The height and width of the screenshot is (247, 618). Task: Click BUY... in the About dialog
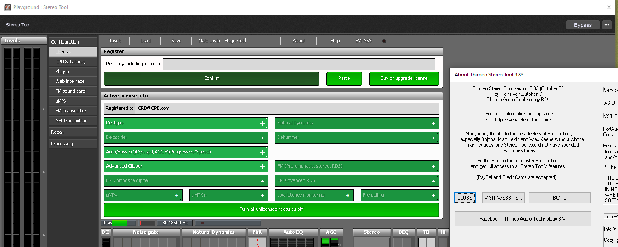559,198
